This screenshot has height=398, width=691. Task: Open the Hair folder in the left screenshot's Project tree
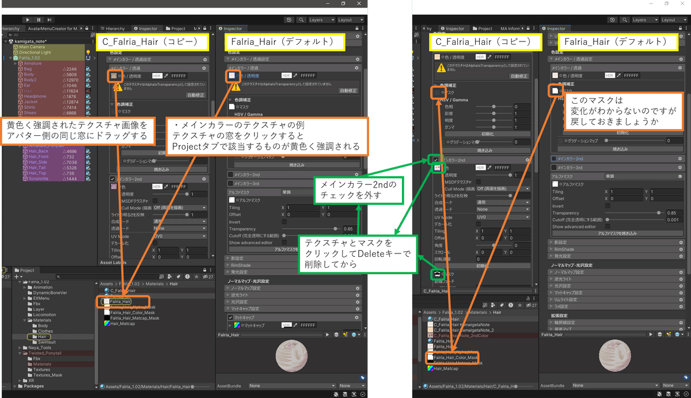40,336
